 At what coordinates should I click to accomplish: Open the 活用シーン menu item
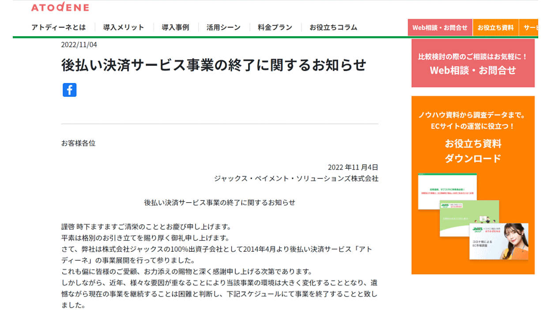tap(223, 27)
